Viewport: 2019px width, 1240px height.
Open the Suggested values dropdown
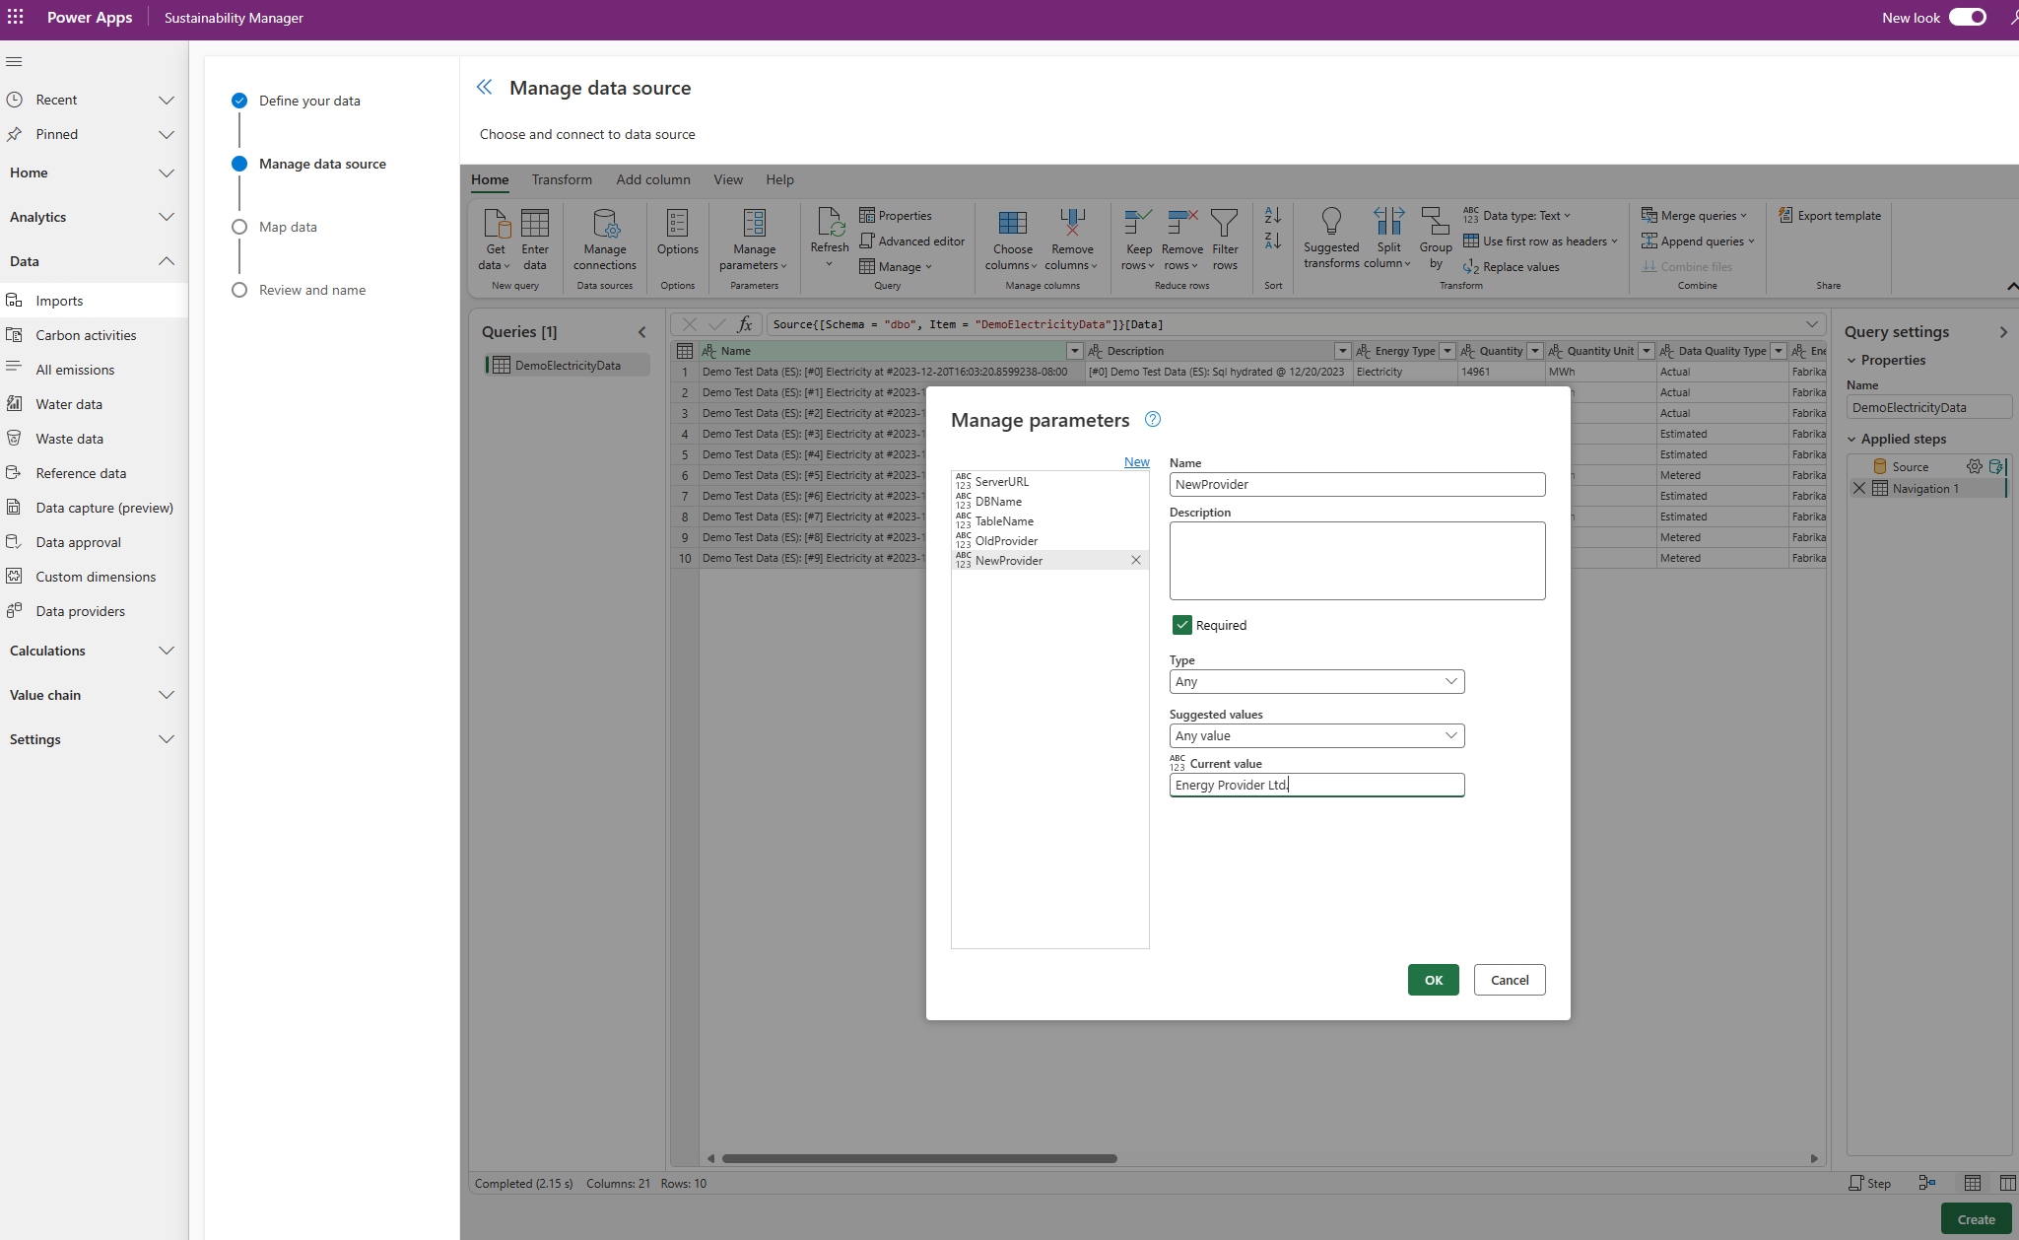[1316, 735]
